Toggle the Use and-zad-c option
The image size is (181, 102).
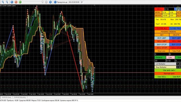coord(168,70)
